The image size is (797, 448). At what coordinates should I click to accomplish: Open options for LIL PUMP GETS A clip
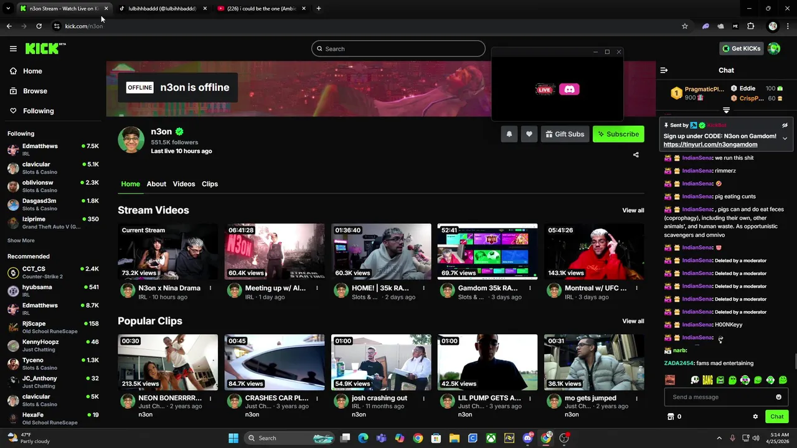coord(529,398)
